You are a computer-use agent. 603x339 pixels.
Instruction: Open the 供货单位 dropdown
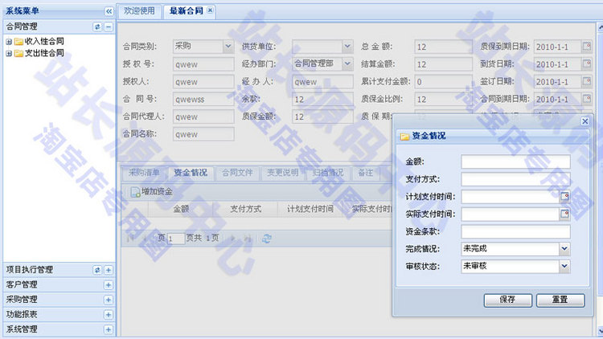coord(347,47)
